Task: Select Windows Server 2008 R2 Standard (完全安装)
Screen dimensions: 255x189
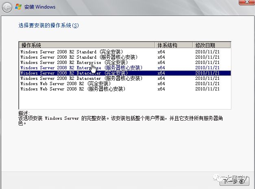Action: (x=125, y=52)
